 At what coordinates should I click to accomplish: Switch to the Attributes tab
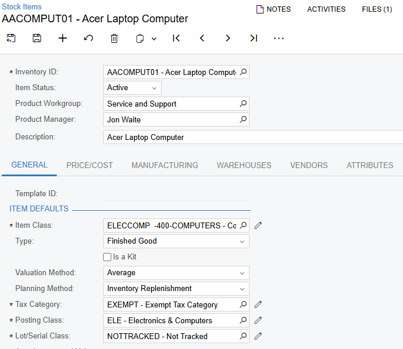pyautogui.click(x=370, y=165)
